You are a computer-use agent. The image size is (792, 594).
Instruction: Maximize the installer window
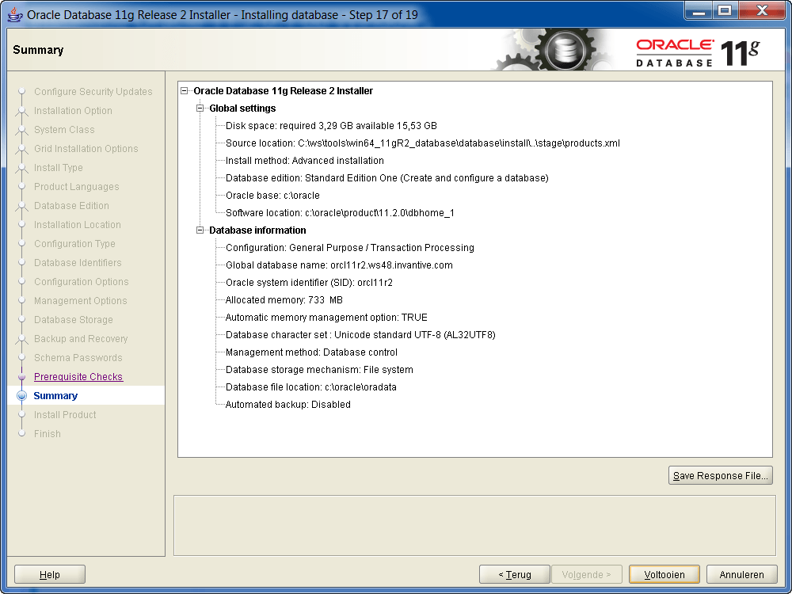725,11
